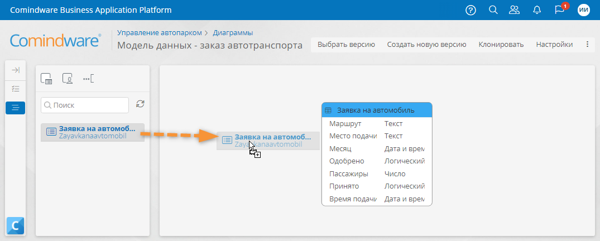Open the notifications bell icon
This screenshot has height=241, width=600.
pyautogui.click(x=537, y=11)
